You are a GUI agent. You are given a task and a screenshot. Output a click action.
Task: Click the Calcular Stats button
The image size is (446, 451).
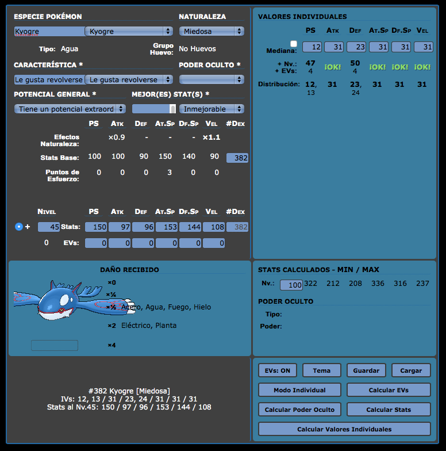point(389,410)
